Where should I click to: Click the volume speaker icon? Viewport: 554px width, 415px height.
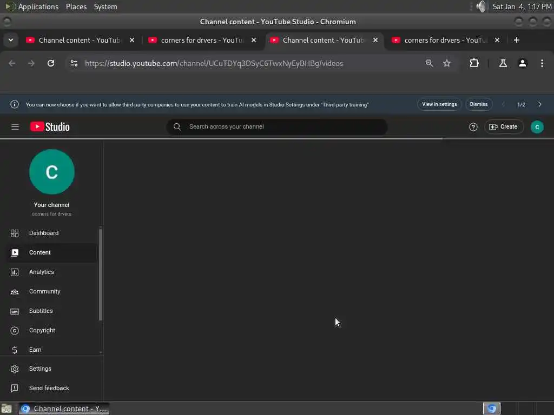click(480, 6)
